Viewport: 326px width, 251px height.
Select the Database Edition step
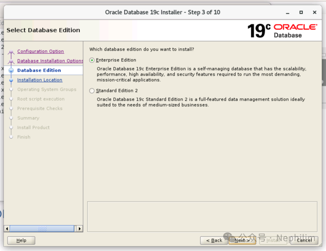click(39, 70)
